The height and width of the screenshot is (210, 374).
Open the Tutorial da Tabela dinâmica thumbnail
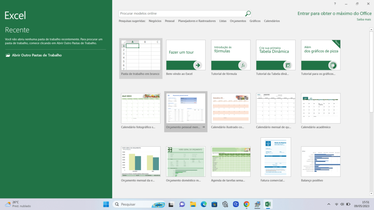point(276,55)
